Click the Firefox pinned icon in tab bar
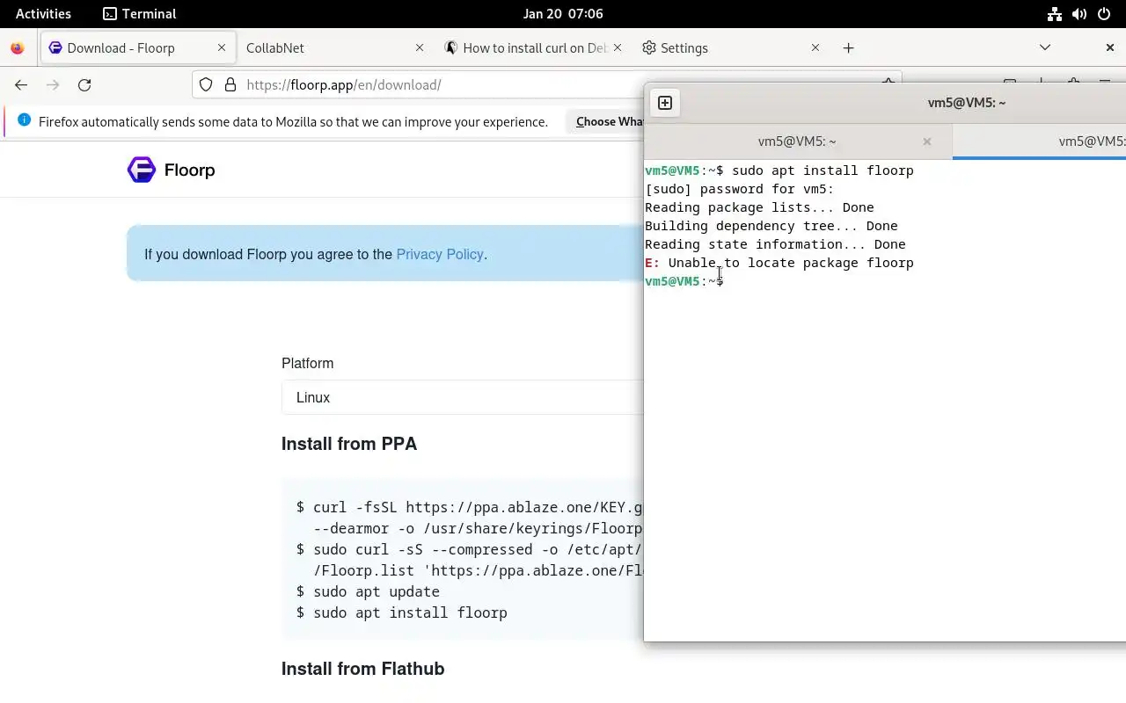This screenshot has height=703, width=1126. click(18, 47)
